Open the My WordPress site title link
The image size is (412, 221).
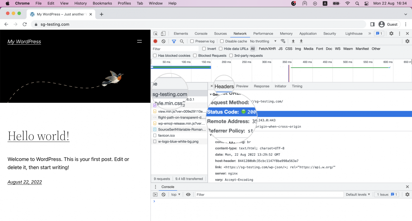24,41
